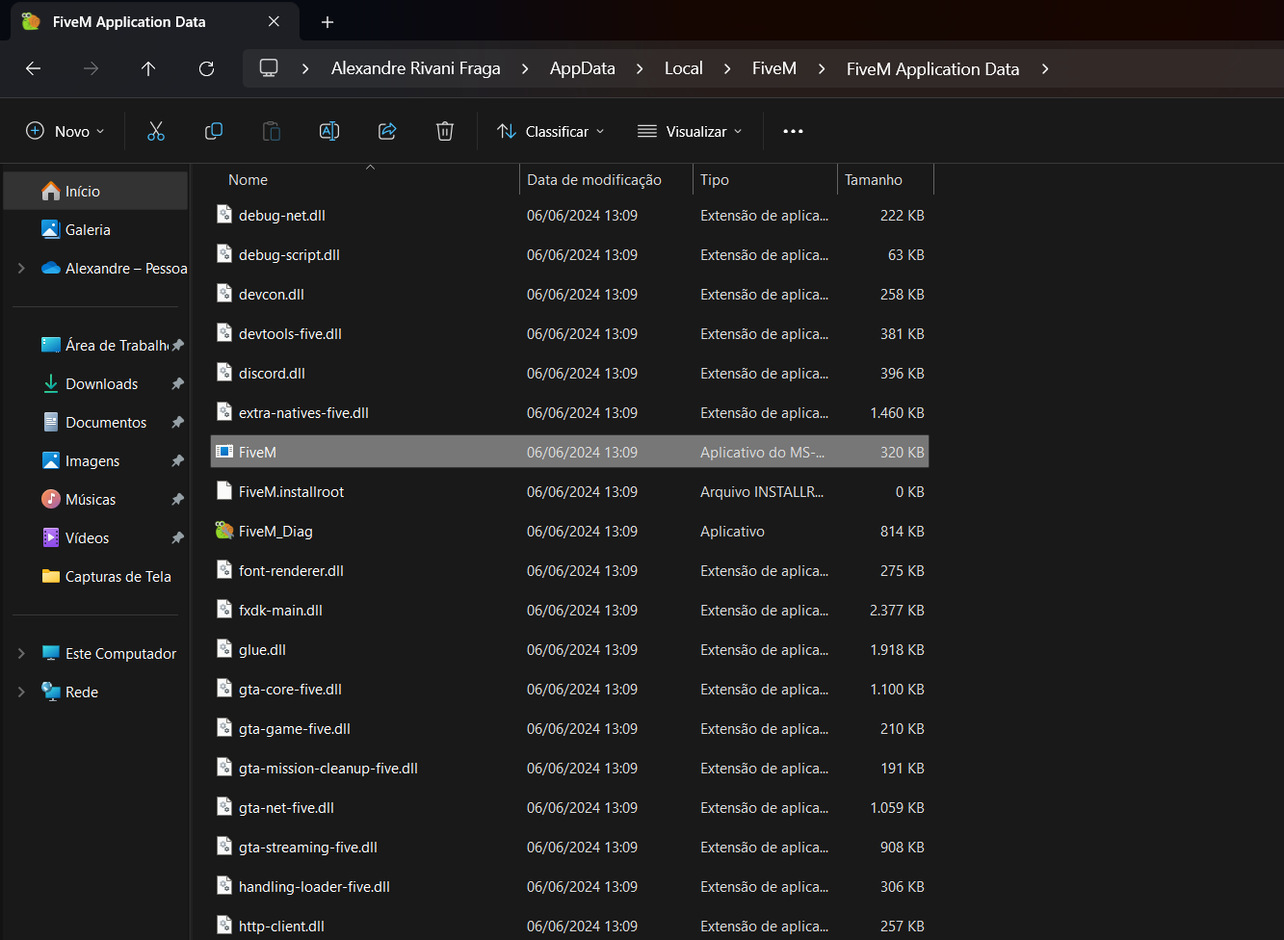Click the FiveM_Diag snail application icon

tap(224, 531)
